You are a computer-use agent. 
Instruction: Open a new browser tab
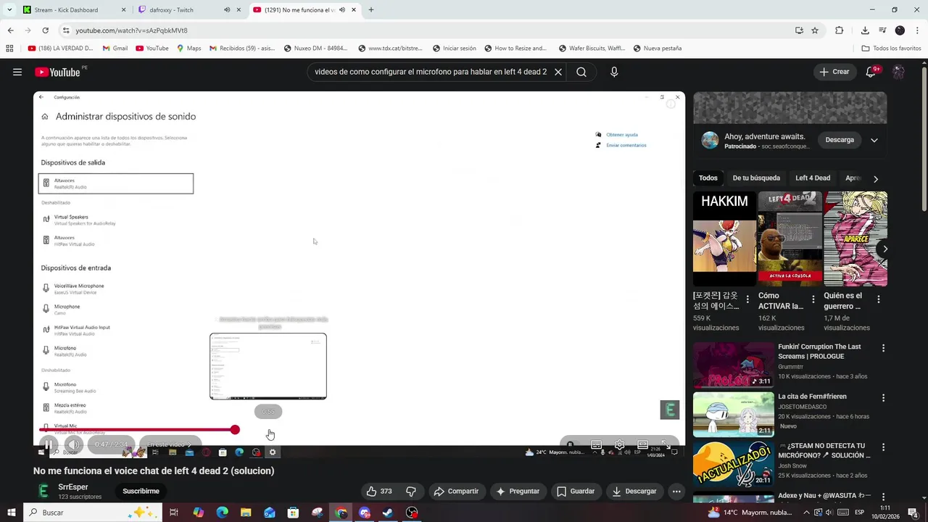click(371, 10)
